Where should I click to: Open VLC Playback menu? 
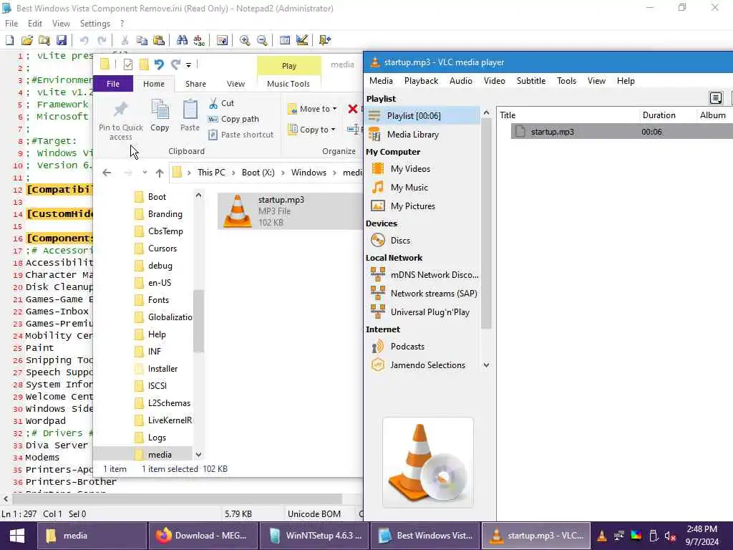[421, 81]
